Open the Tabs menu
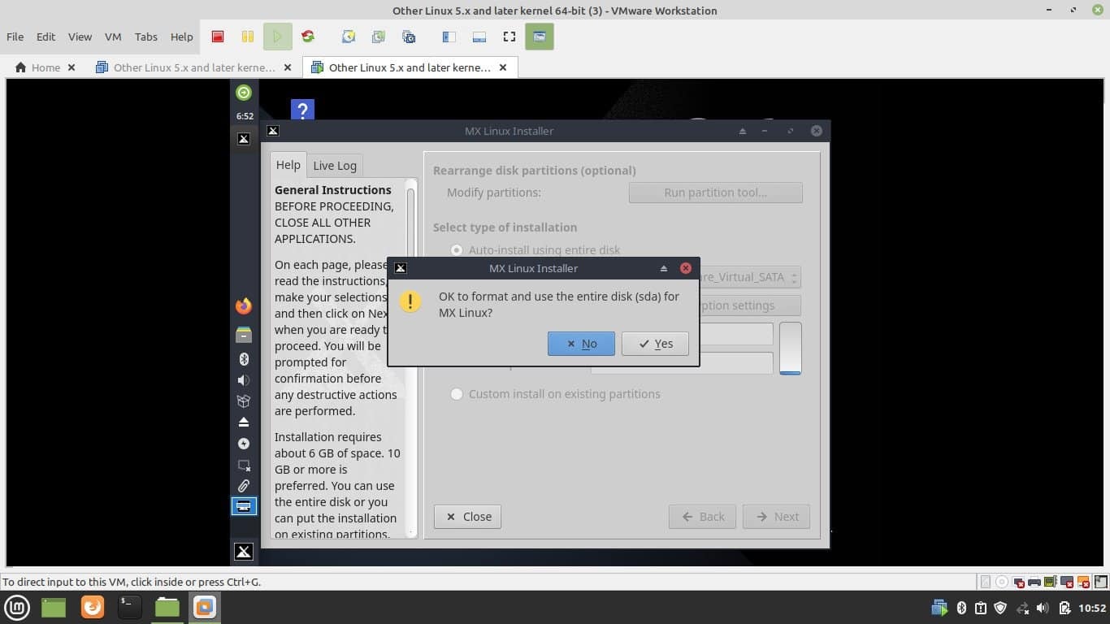The height and width of the screenshot is (624, 1110). (x=146, y=37)
